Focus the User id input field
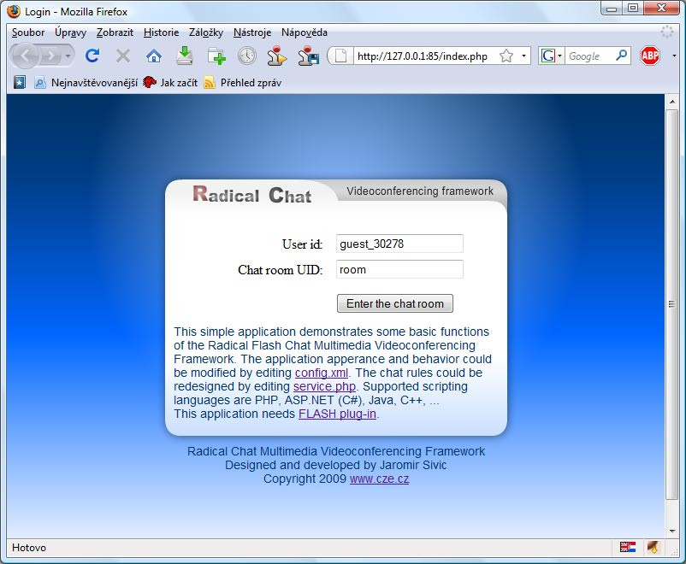The height and width of the screenshot is (564, 686). coord(399,244)
